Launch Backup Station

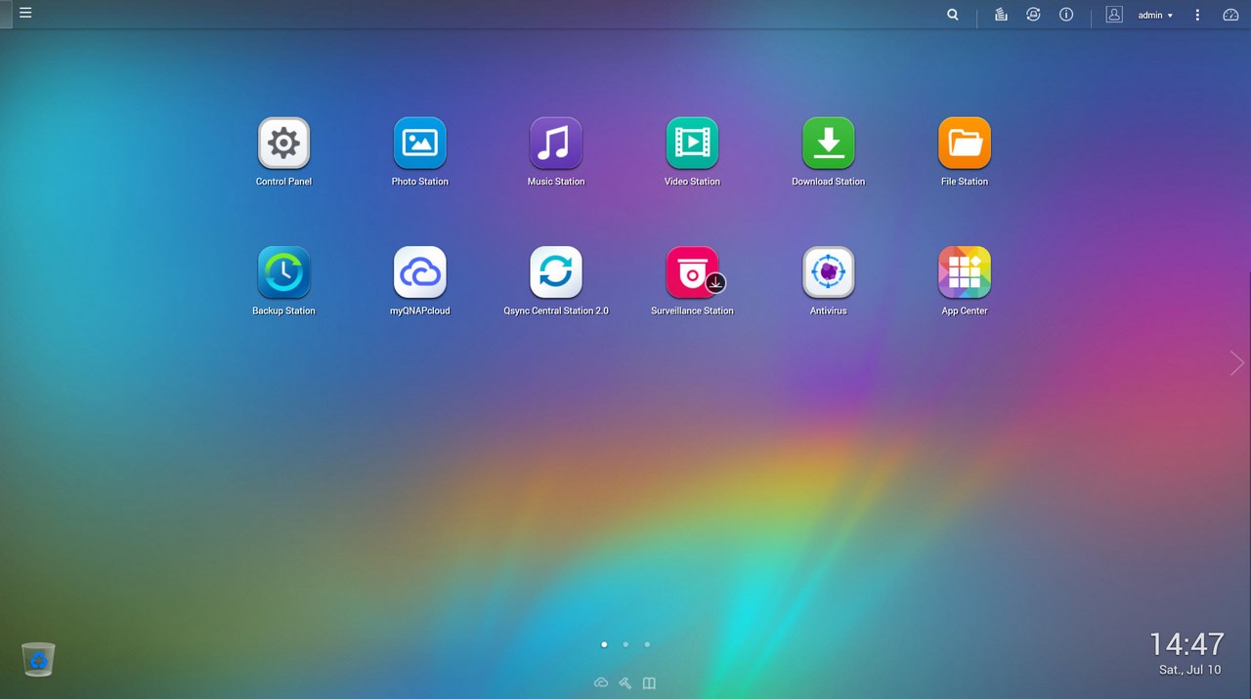pyautogui.click(x=283, y=272)
